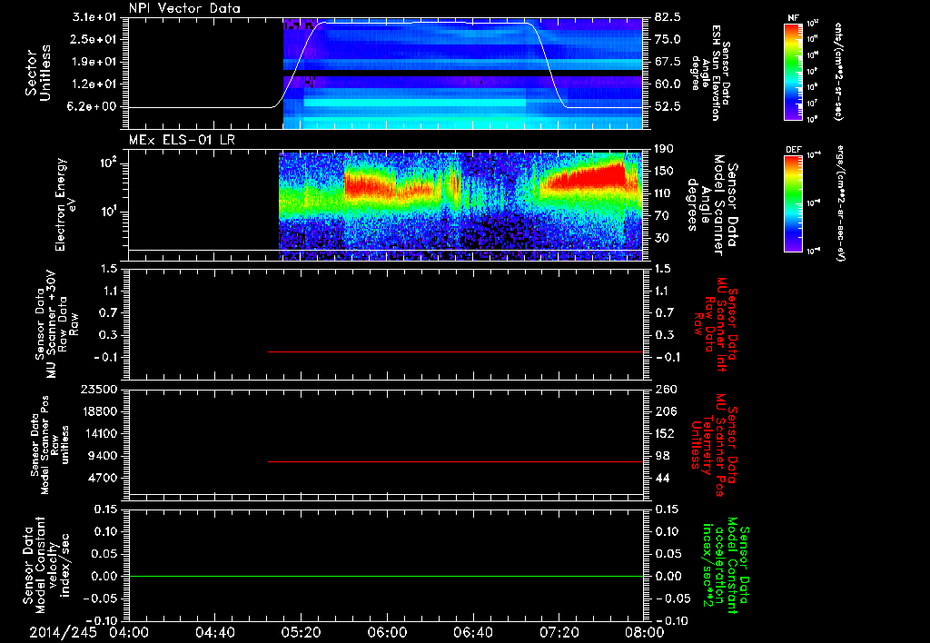The height and width of the screenshot is (643, 930).
Task: Select the 04:00 time tick label
Action: click(x=129, y=632)
